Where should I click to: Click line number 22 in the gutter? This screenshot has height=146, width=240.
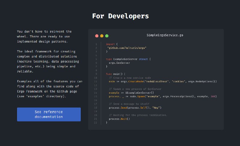pos(96,123)
